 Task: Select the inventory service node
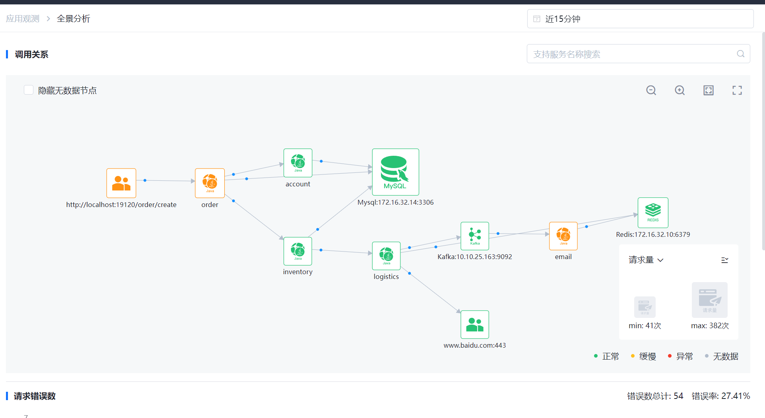(x=297, y=251)
